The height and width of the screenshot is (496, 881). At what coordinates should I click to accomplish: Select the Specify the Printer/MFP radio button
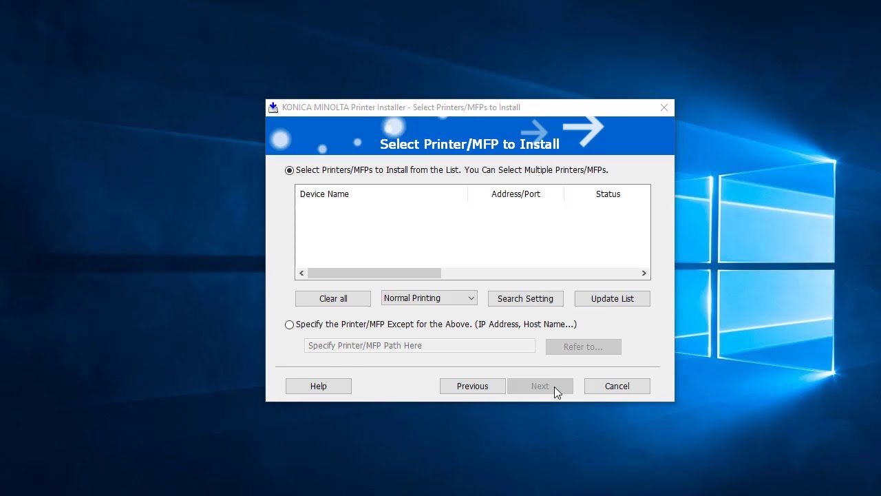click(289, 324)
